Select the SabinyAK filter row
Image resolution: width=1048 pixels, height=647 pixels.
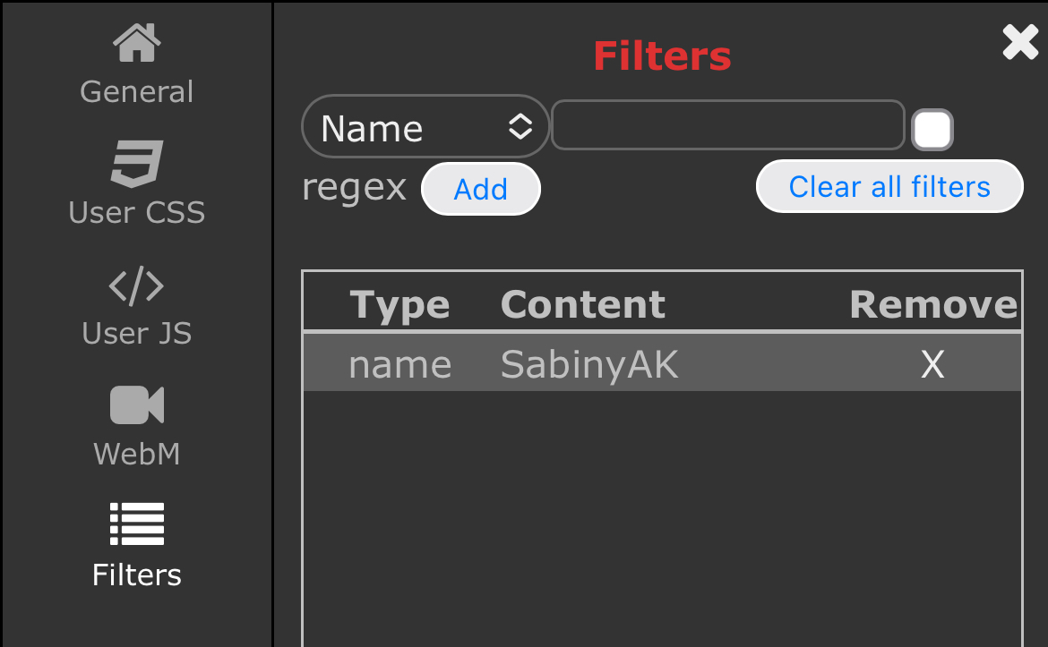pyautogui.click(x=662, y=363)
